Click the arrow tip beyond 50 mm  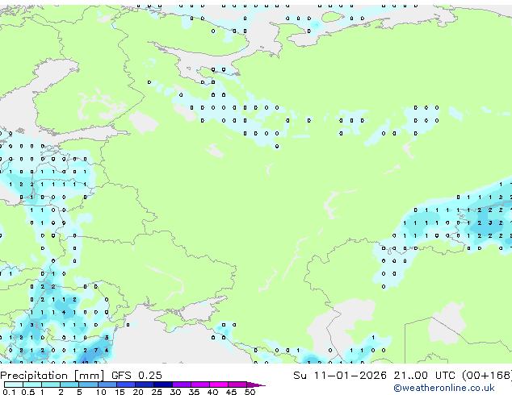pyautogui.click(x=256, y=385)
